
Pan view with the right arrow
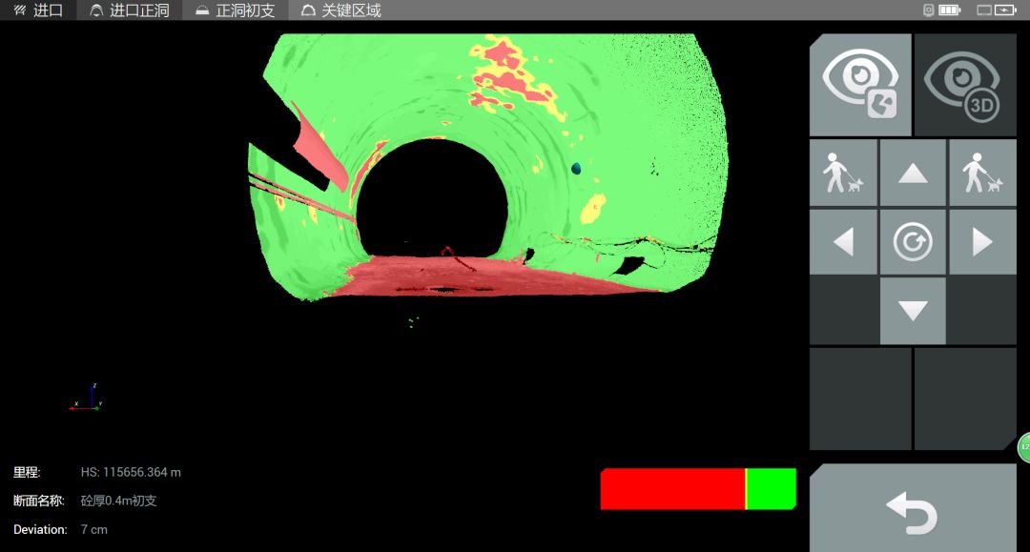982,241
